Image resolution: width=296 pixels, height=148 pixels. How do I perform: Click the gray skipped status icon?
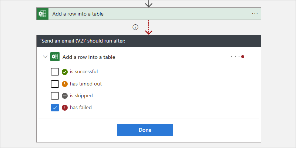click(x=65, y=95)
